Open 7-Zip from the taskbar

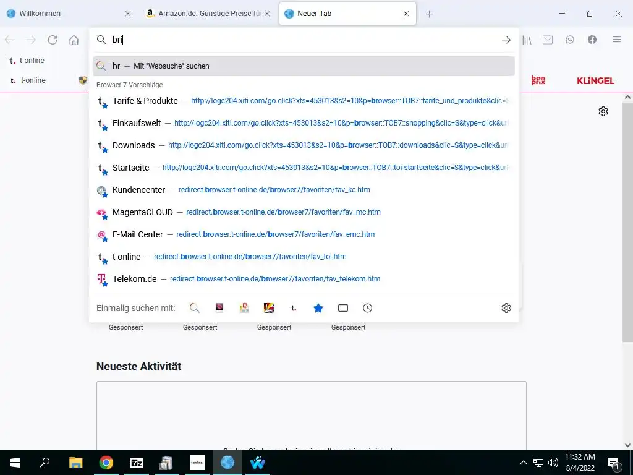point(137,463)
